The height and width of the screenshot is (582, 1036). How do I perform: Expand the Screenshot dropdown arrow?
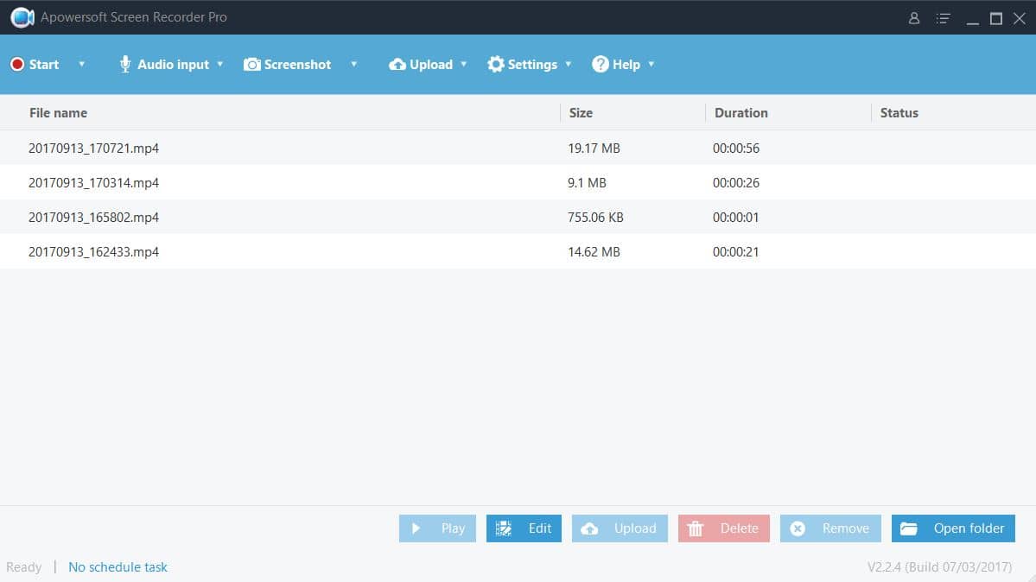click(353, 64)
